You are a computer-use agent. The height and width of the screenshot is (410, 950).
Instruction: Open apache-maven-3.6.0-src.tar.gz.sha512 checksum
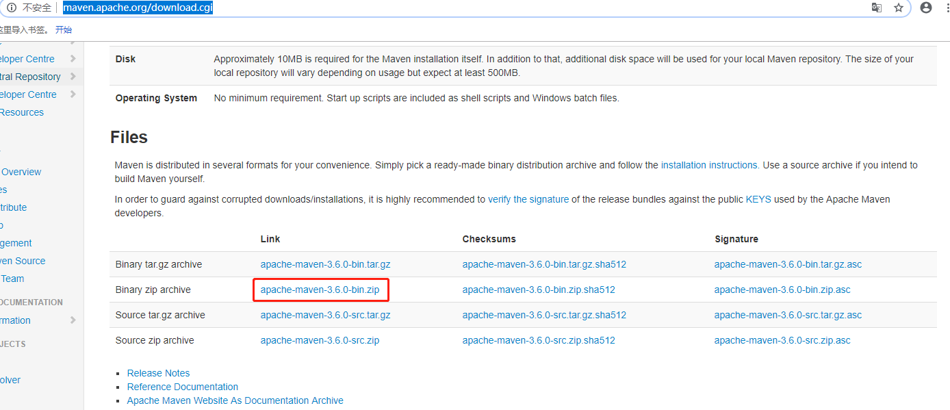544,315
